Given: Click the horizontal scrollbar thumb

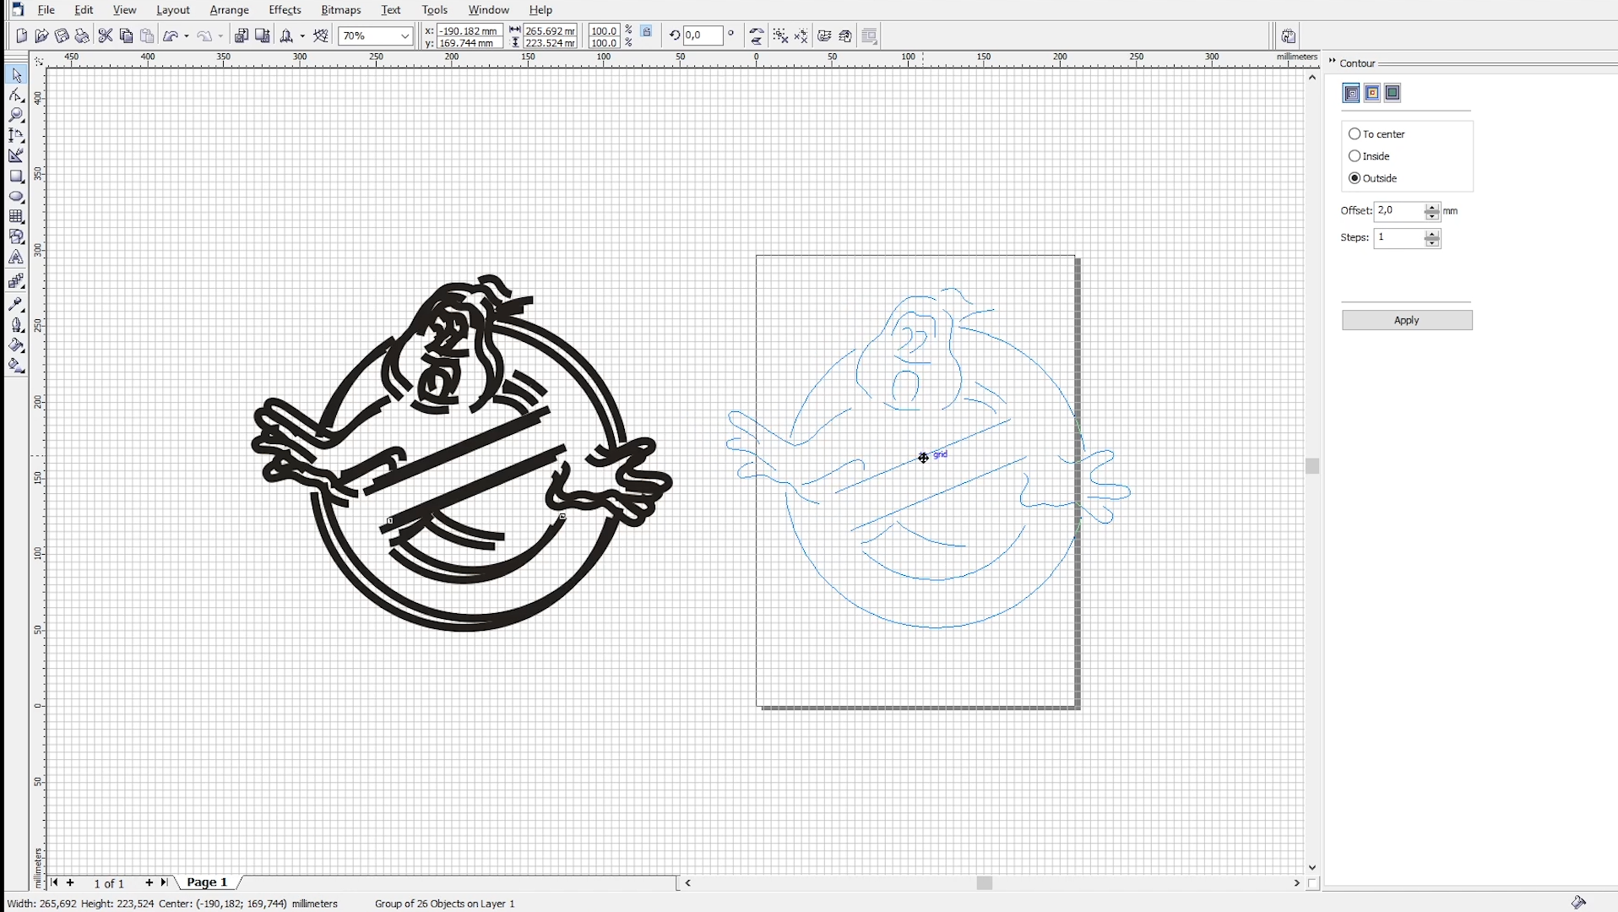Looking at the screenshot, I should pos(984,882).
